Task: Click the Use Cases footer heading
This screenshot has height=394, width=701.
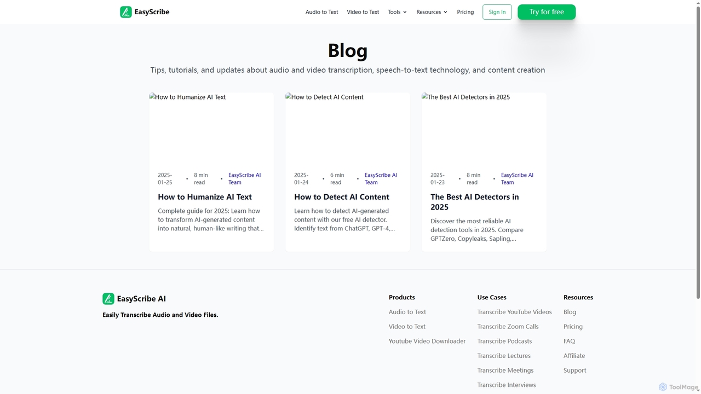Action: point(492,297)
